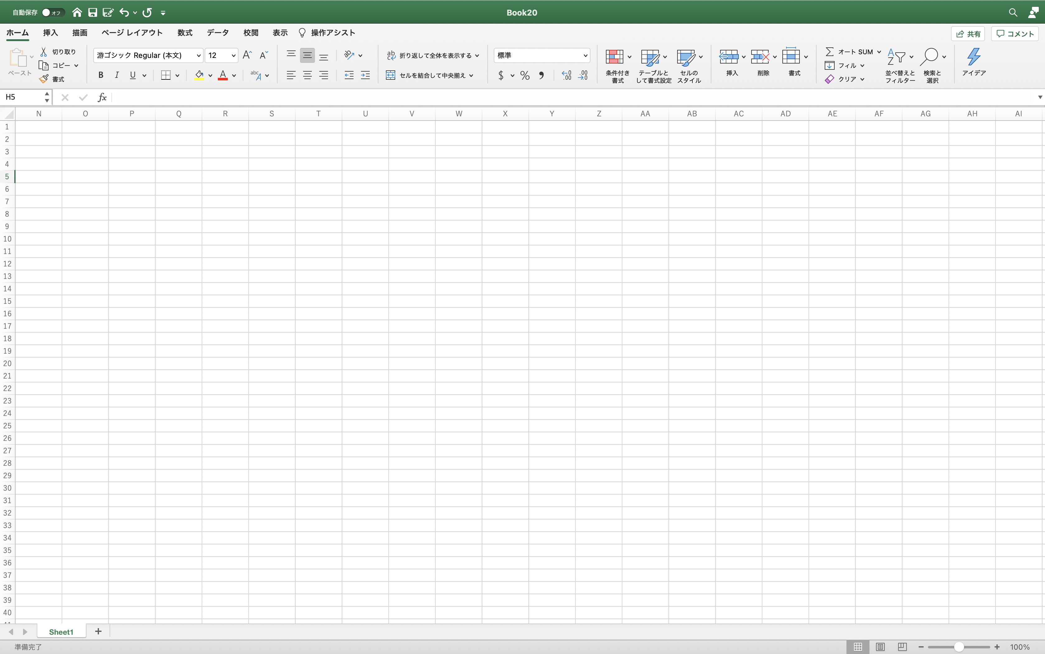This screenshot has height=654, width=1045.
Task: Open the Formulas (数式) tab
Action: (185, 33)
